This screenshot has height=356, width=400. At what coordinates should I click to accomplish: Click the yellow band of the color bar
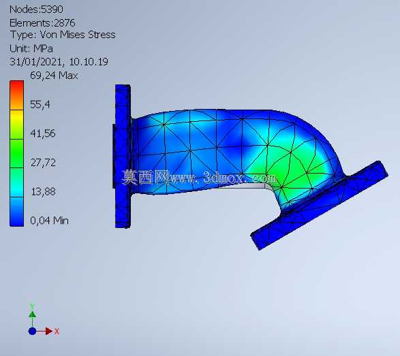click(17, 125)
